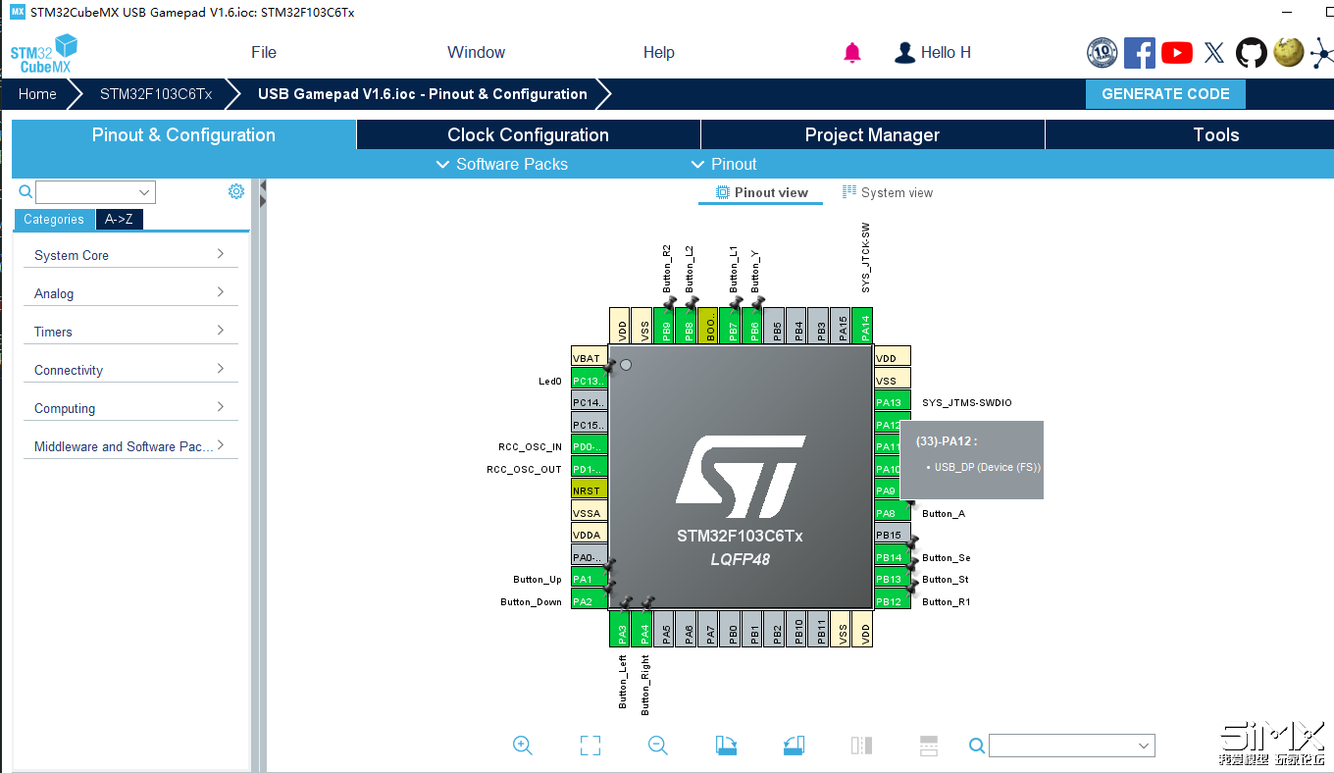Rotate the chip counter-clockwise
The image size is (1334, 773).
click(794, 746)
